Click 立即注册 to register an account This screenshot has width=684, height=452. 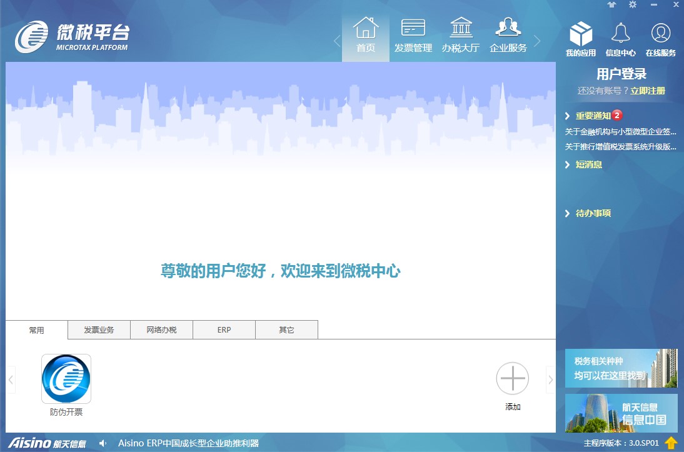[648, 90]
